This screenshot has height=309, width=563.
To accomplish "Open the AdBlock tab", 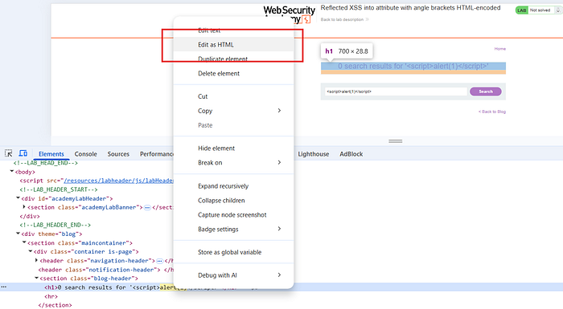I will click(351, 154).
